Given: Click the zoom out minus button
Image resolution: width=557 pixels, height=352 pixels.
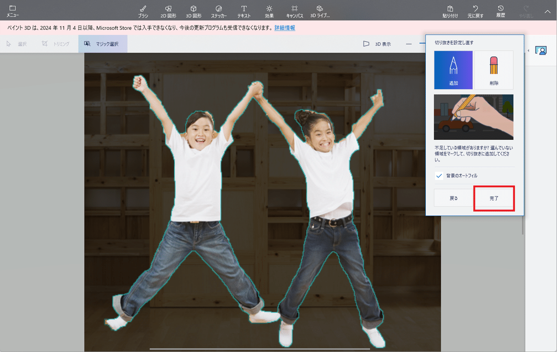Looking at the screenshot, I should (x=408, y=44).
